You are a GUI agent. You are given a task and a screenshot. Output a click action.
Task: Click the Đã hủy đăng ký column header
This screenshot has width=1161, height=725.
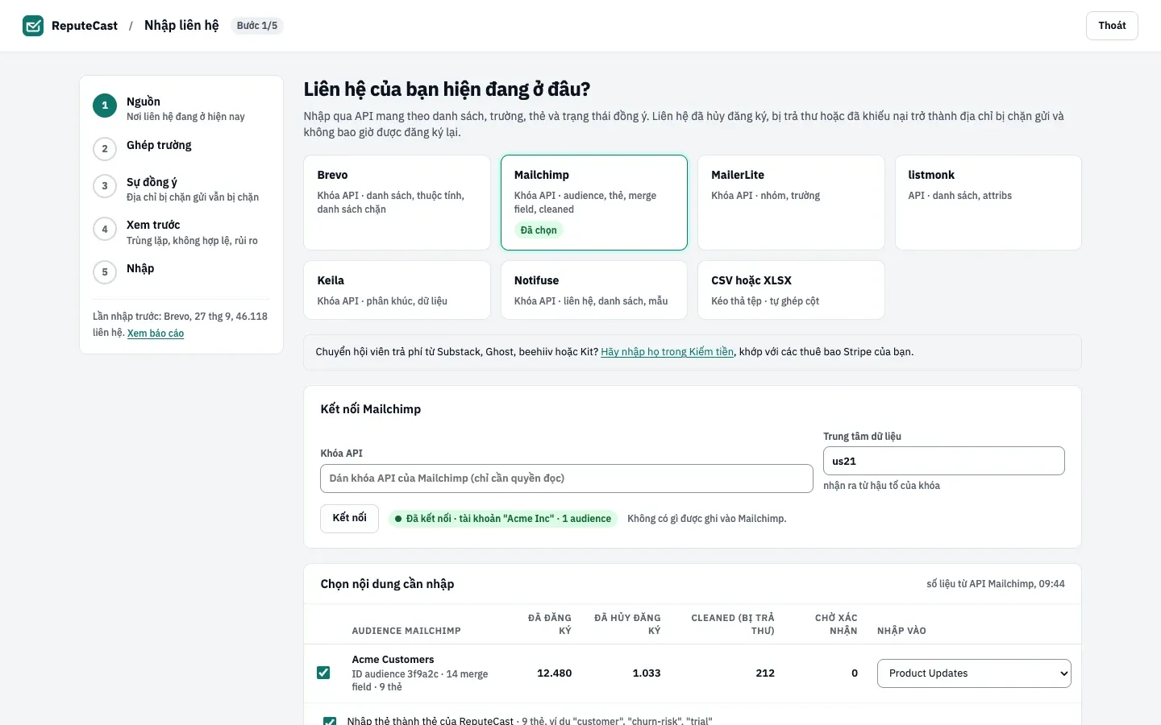click(x=627, y=624)
